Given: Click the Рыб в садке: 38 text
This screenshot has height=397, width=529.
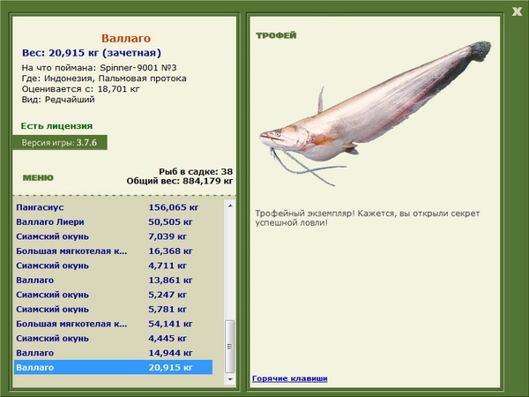Looking at the screenshot, I should [196, 171].
